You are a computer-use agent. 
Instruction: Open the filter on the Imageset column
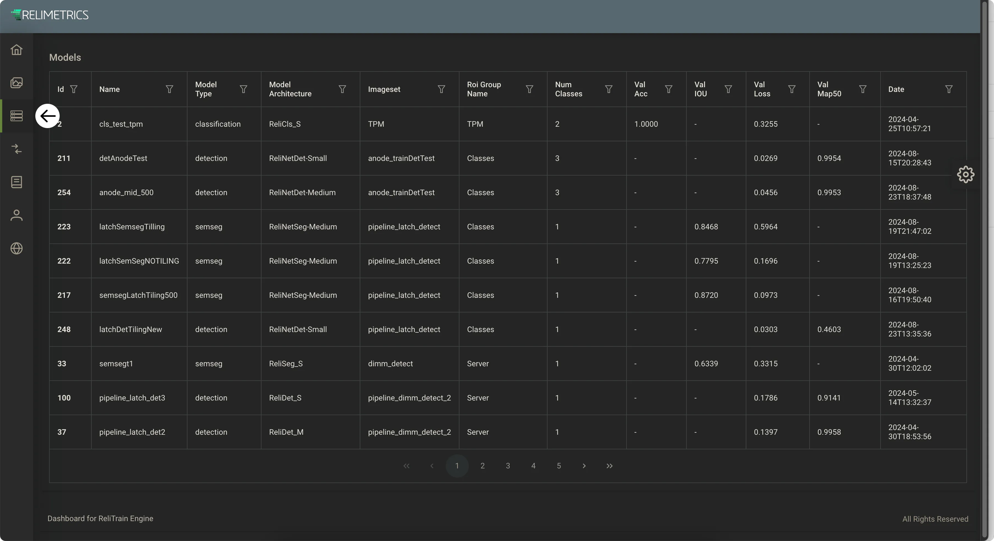[x=442, y=89]
